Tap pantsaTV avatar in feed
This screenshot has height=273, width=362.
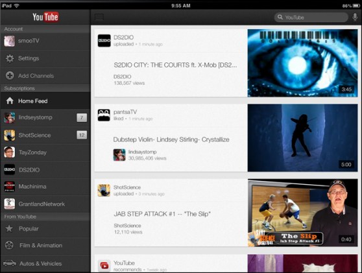(x=104, y=115)
